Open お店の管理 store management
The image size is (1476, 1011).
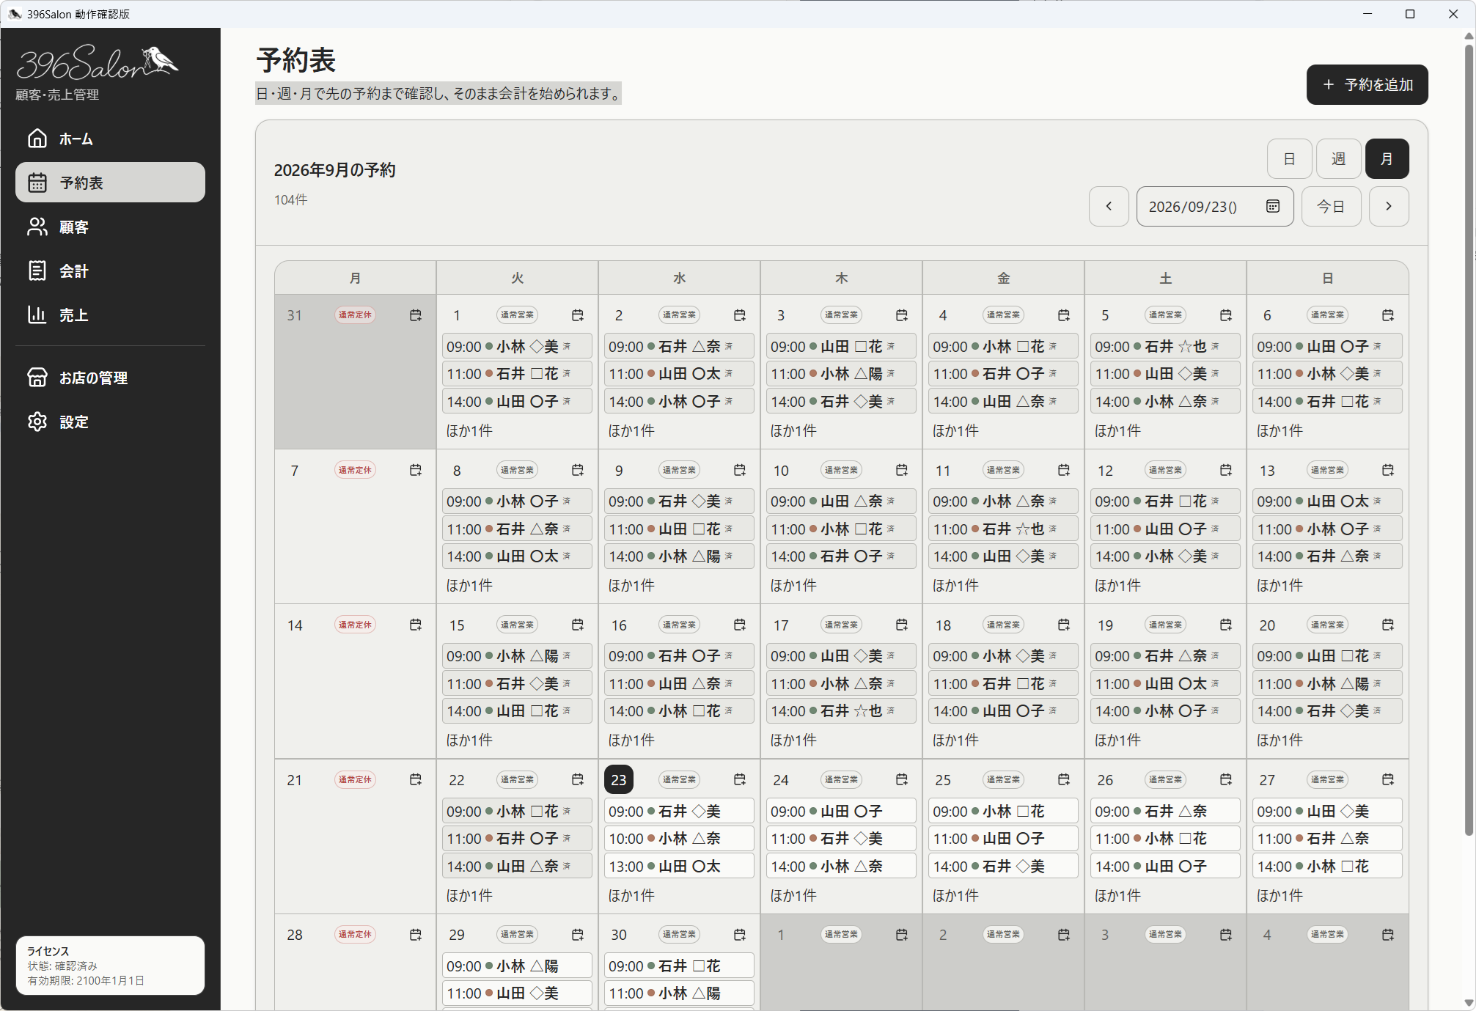coord(110,378)
